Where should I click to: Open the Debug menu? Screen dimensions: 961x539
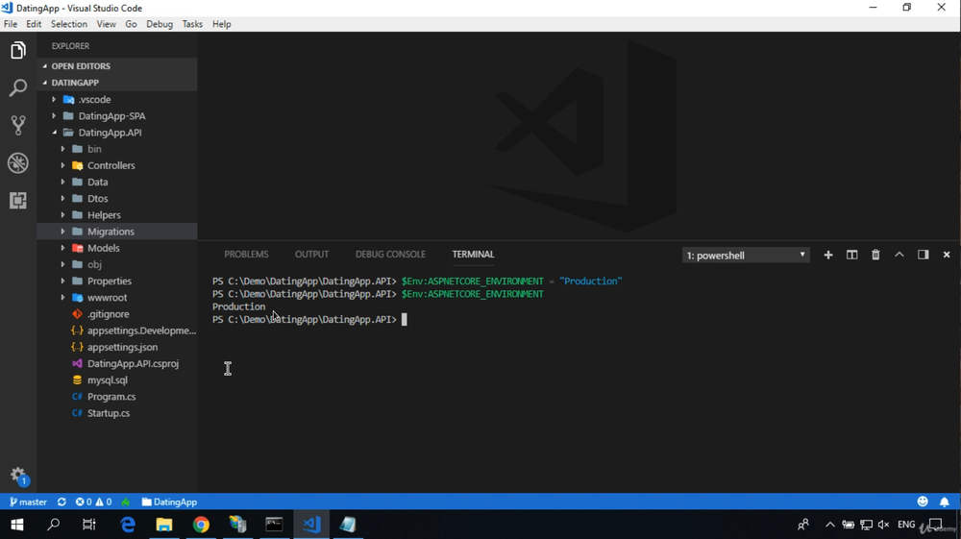click(160, 24)
